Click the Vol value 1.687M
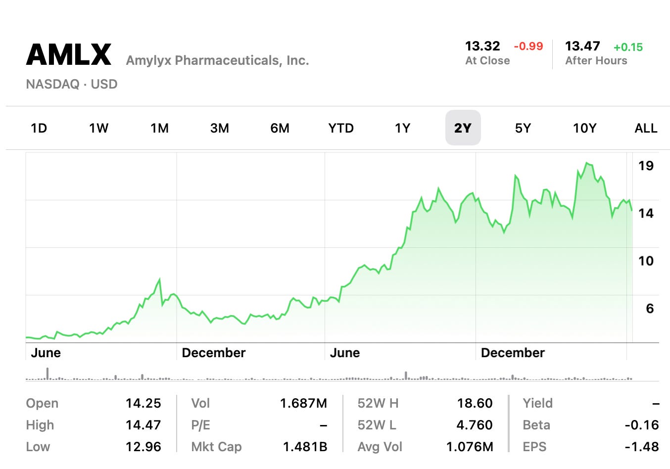The width and height of the screenshot is (670, 469). tap(303, 403)
